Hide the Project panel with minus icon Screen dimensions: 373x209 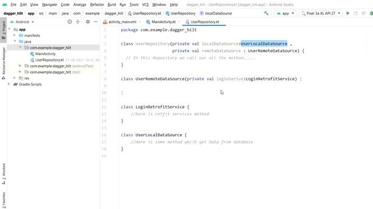point(96,22)
